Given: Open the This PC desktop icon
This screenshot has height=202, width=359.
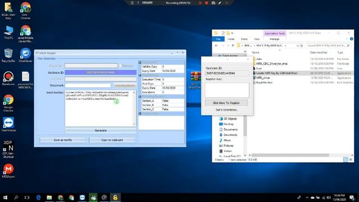Looking at the screenshot, I should tap(8, 33).
